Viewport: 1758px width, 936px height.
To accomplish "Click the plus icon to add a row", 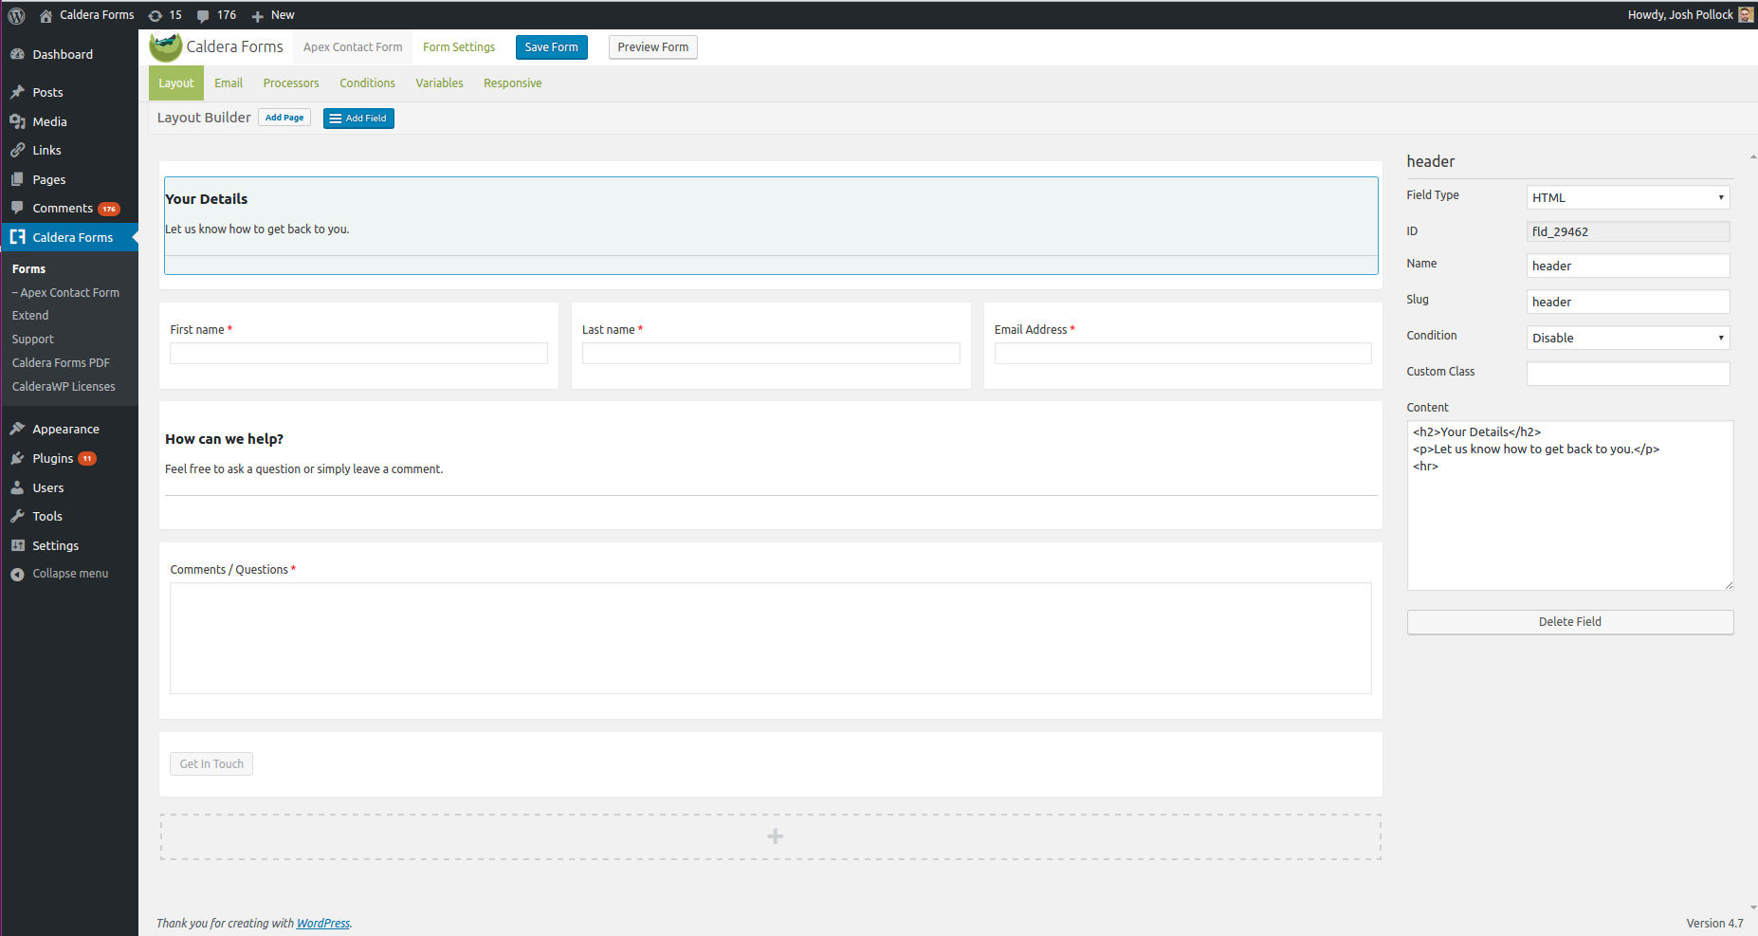I will click(x=775, y=836).
